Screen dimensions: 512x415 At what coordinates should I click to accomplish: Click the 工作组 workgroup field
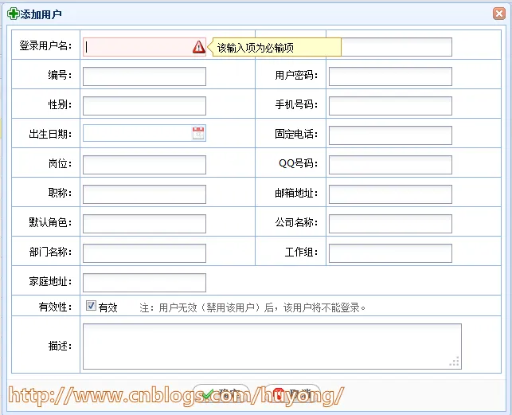390,253
